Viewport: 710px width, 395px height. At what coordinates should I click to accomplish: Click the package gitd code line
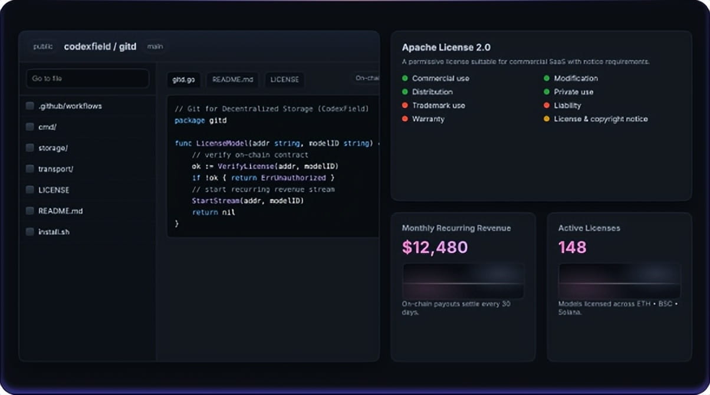tap(200, 120)
